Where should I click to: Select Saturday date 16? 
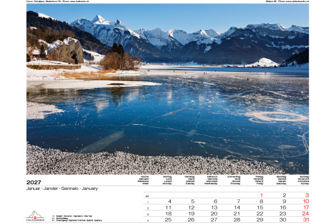(283, 208)
